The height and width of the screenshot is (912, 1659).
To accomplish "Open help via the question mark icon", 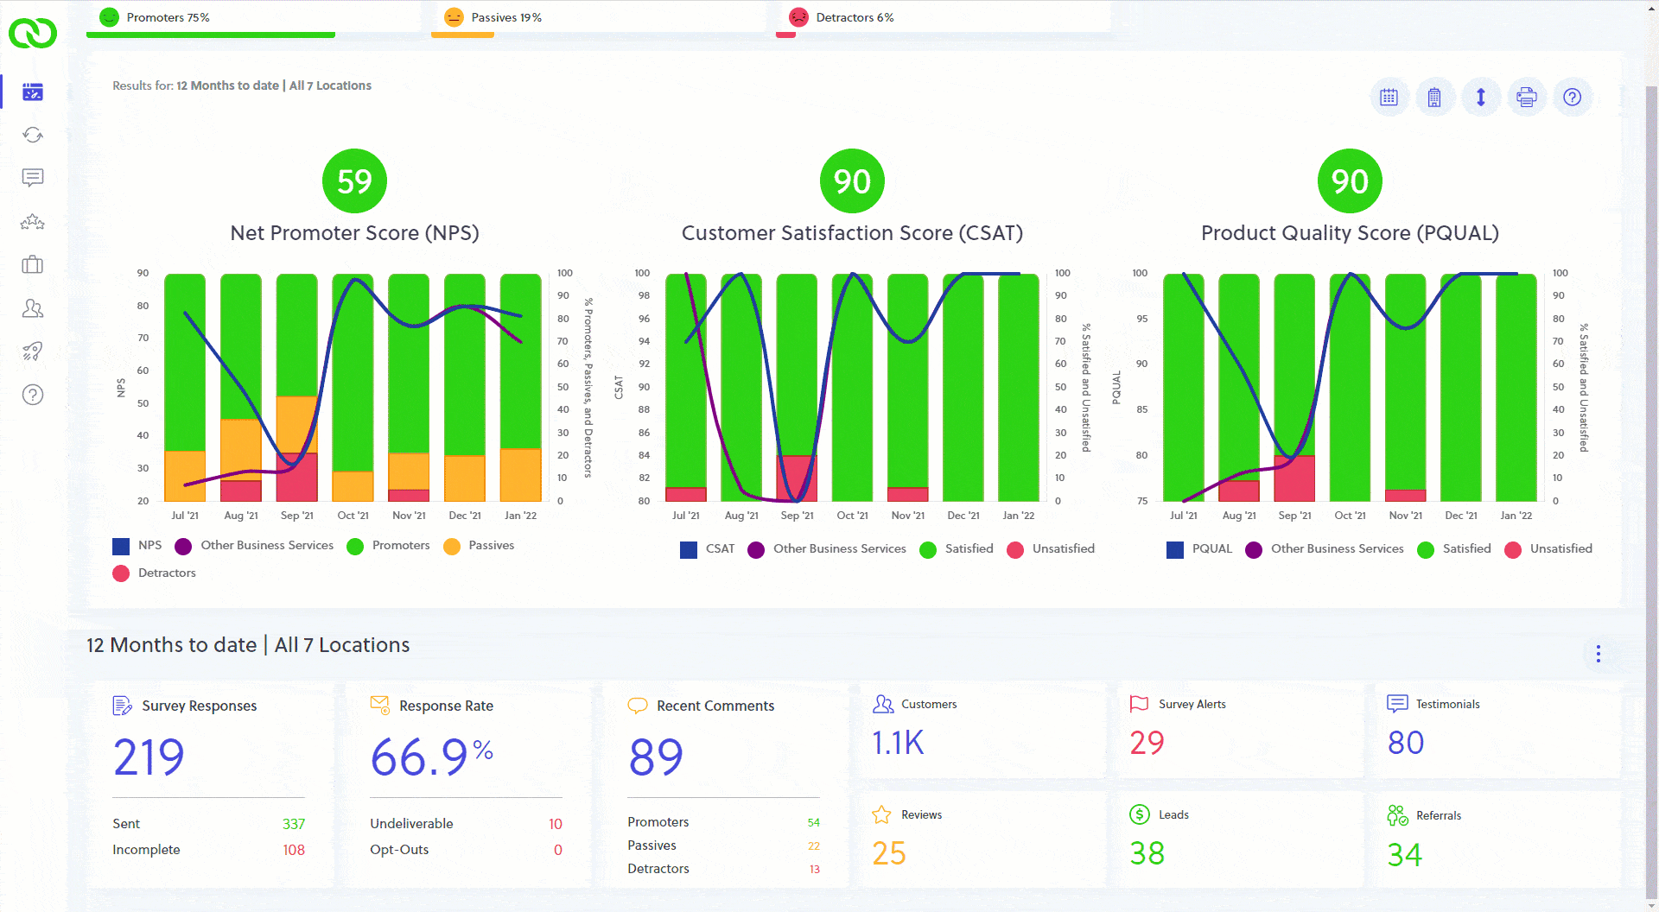I will (1573, 97).
